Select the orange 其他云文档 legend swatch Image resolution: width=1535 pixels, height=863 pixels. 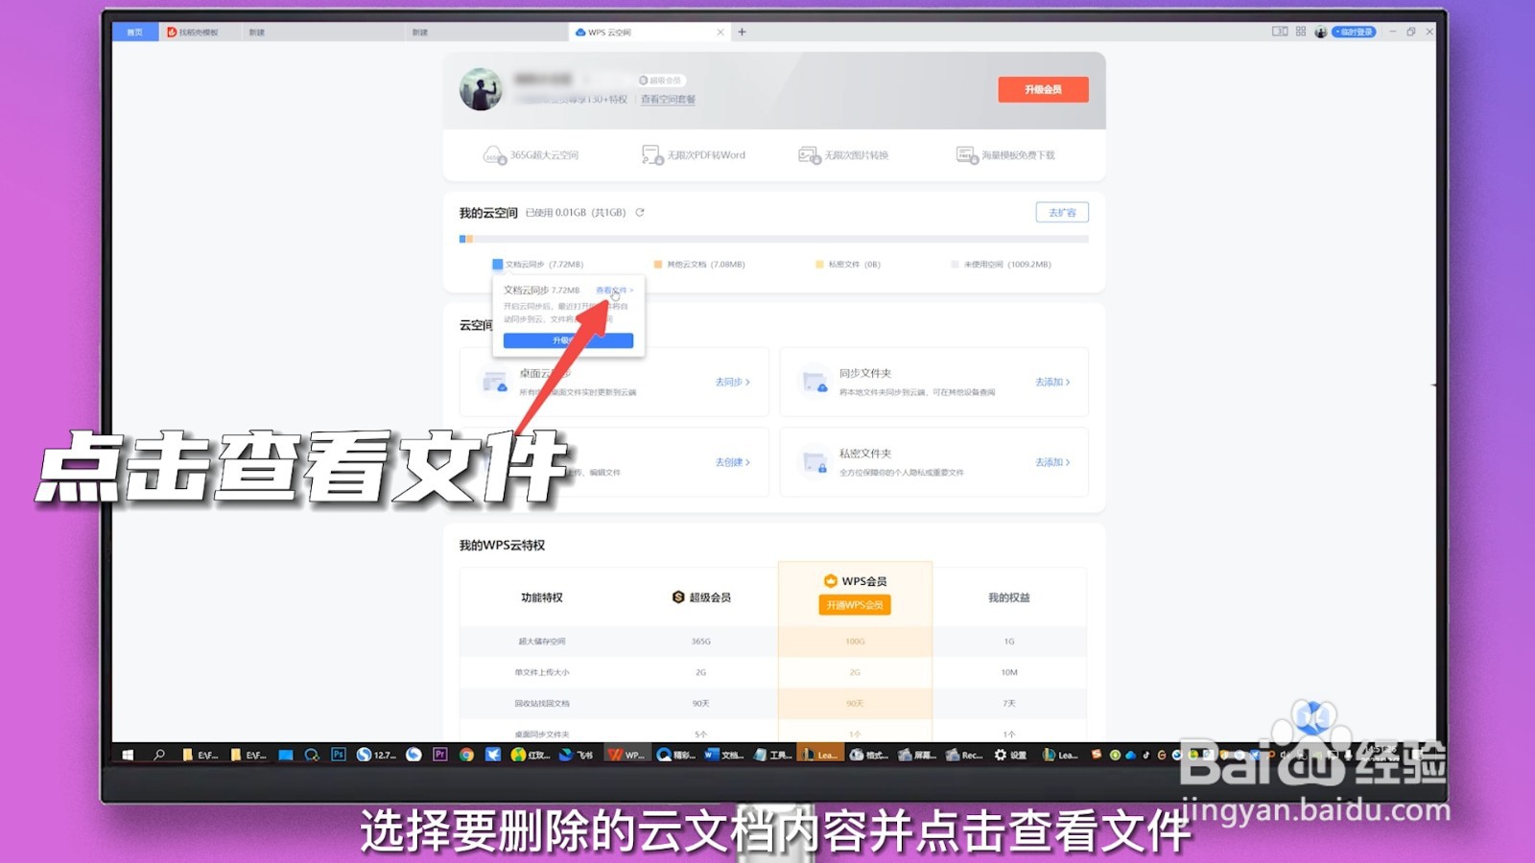pos(658,264)
